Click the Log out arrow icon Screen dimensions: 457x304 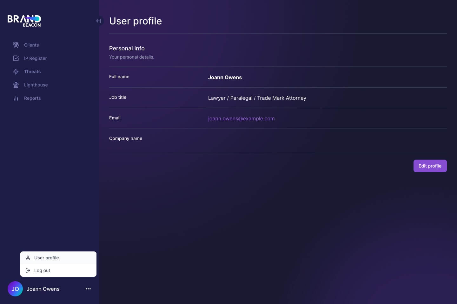tap(28, 270)
